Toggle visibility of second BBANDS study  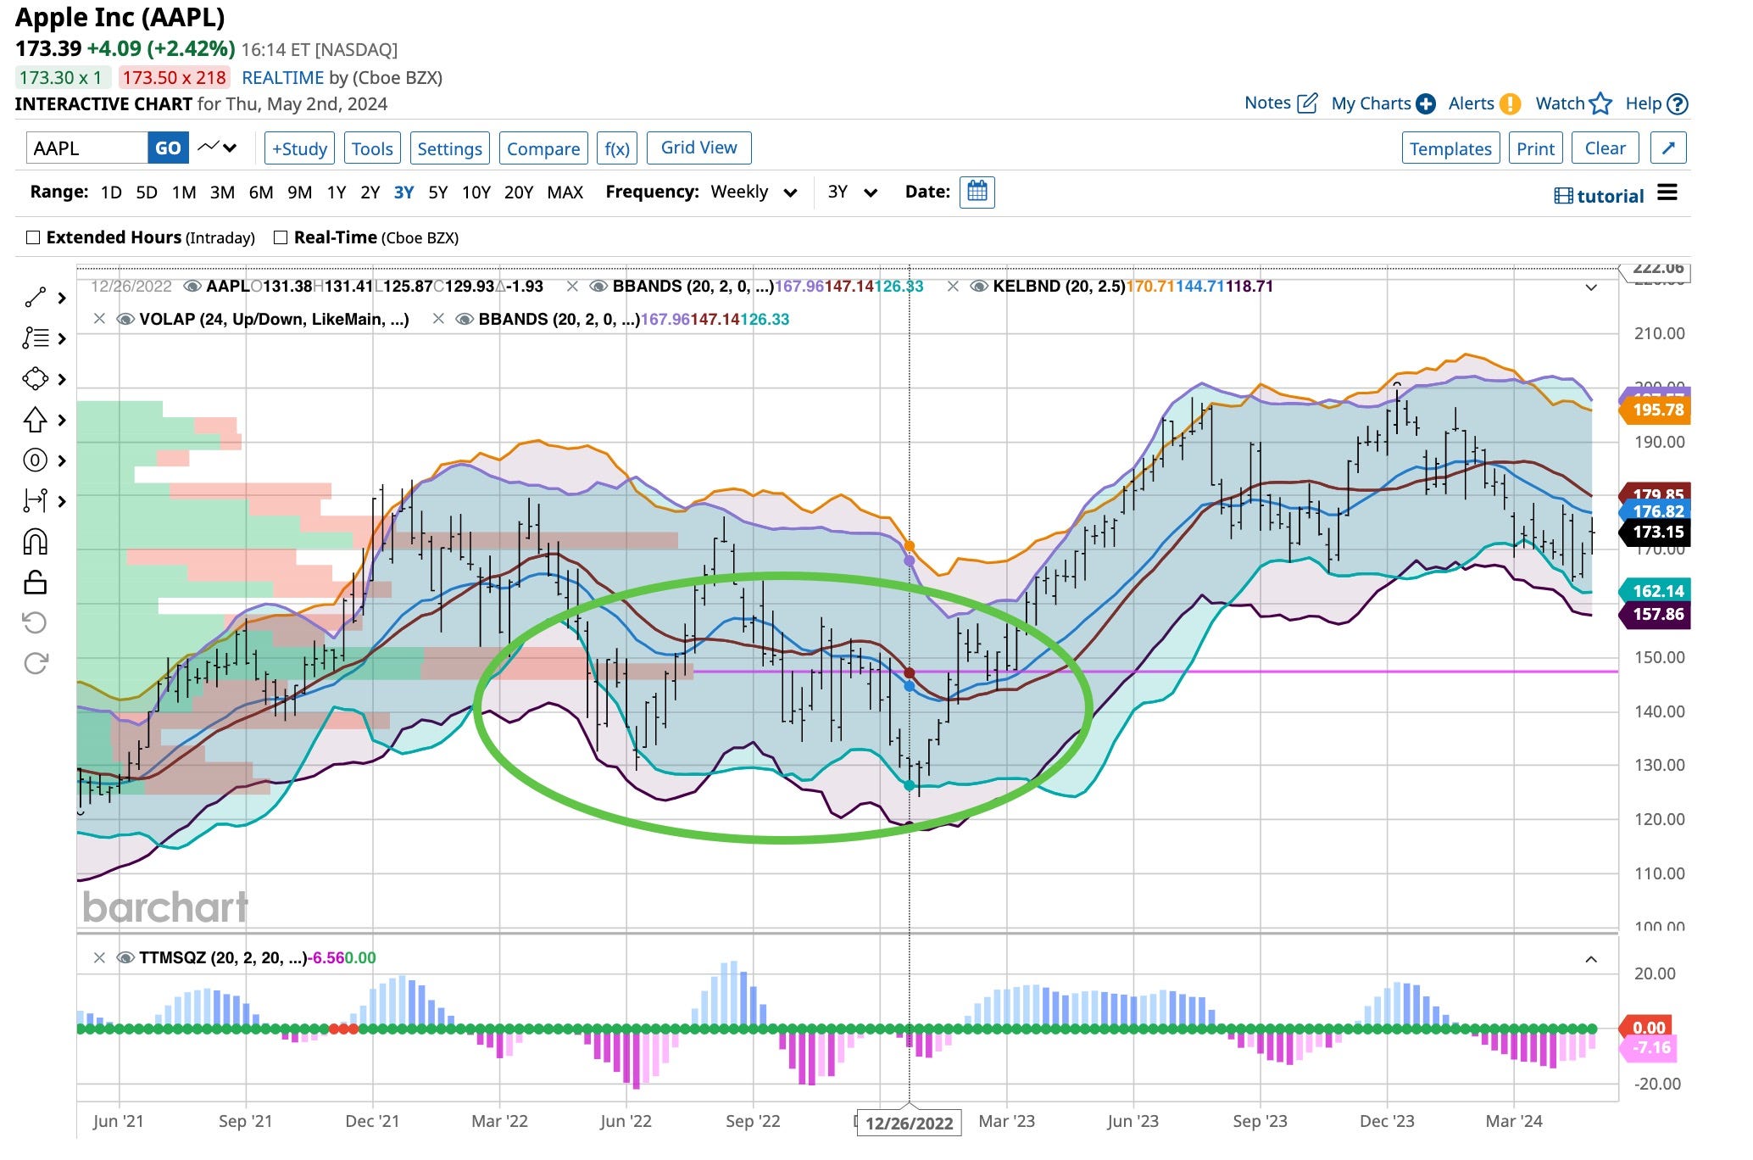465,320
